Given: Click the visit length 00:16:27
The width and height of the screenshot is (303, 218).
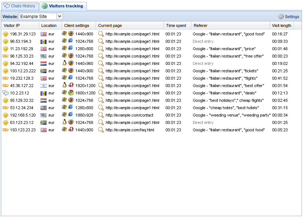Looking at the screenshot, I should click(280, 34).
